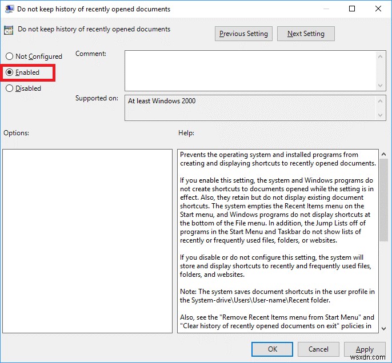The height and width of the screenshot is (363, 392).
Task: Close the dialog with the X button
Action: (x=378, y=9)
